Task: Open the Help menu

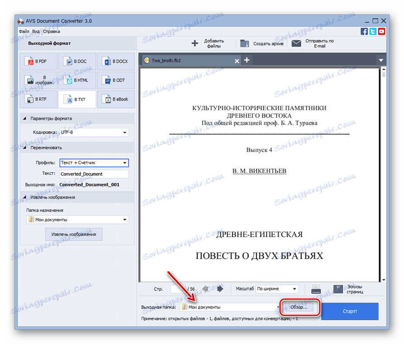Action: pyautogui.click(x=51, y=32)
